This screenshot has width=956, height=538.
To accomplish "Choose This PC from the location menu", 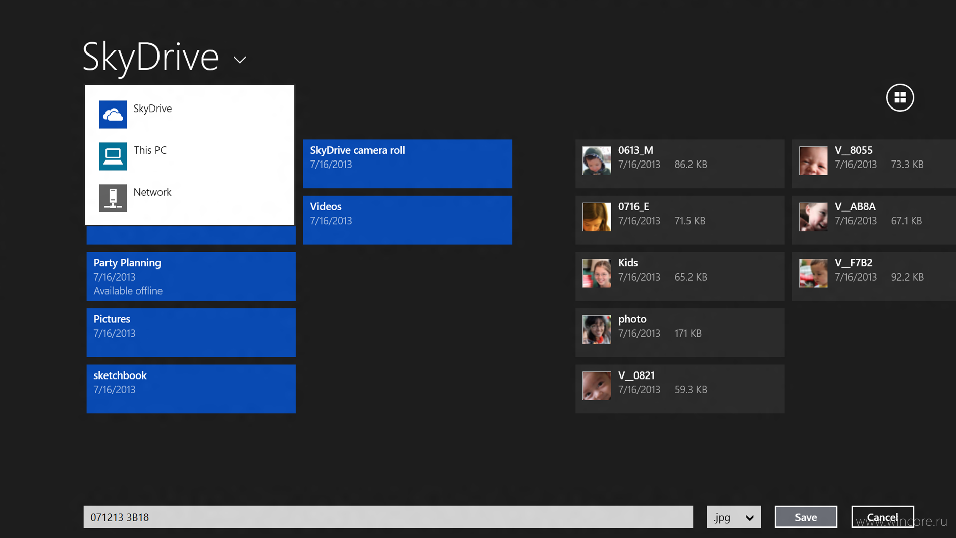I will (189, 156).
